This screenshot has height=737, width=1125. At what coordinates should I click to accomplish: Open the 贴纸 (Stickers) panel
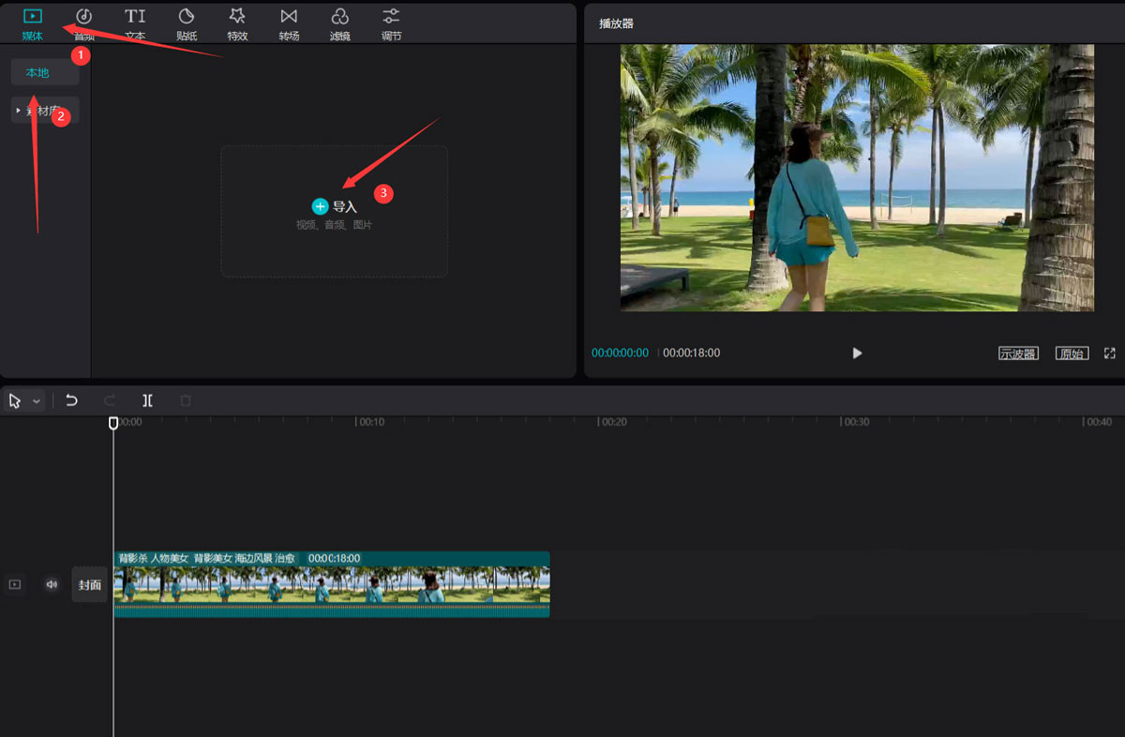(x=187, y=23)
